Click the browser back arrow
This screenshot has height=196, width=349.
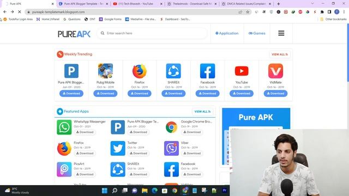click(5, 12)
